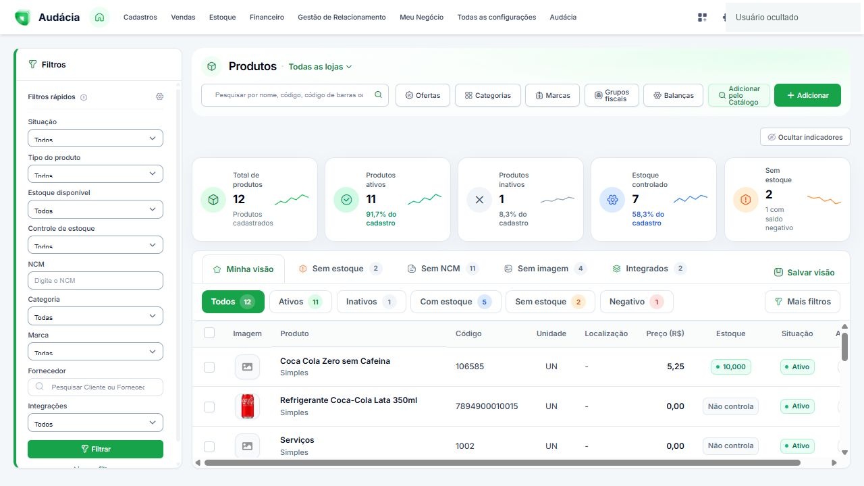The image size is (864, 486).
Task: Save the view with Salvar visão
Action: 805,273
